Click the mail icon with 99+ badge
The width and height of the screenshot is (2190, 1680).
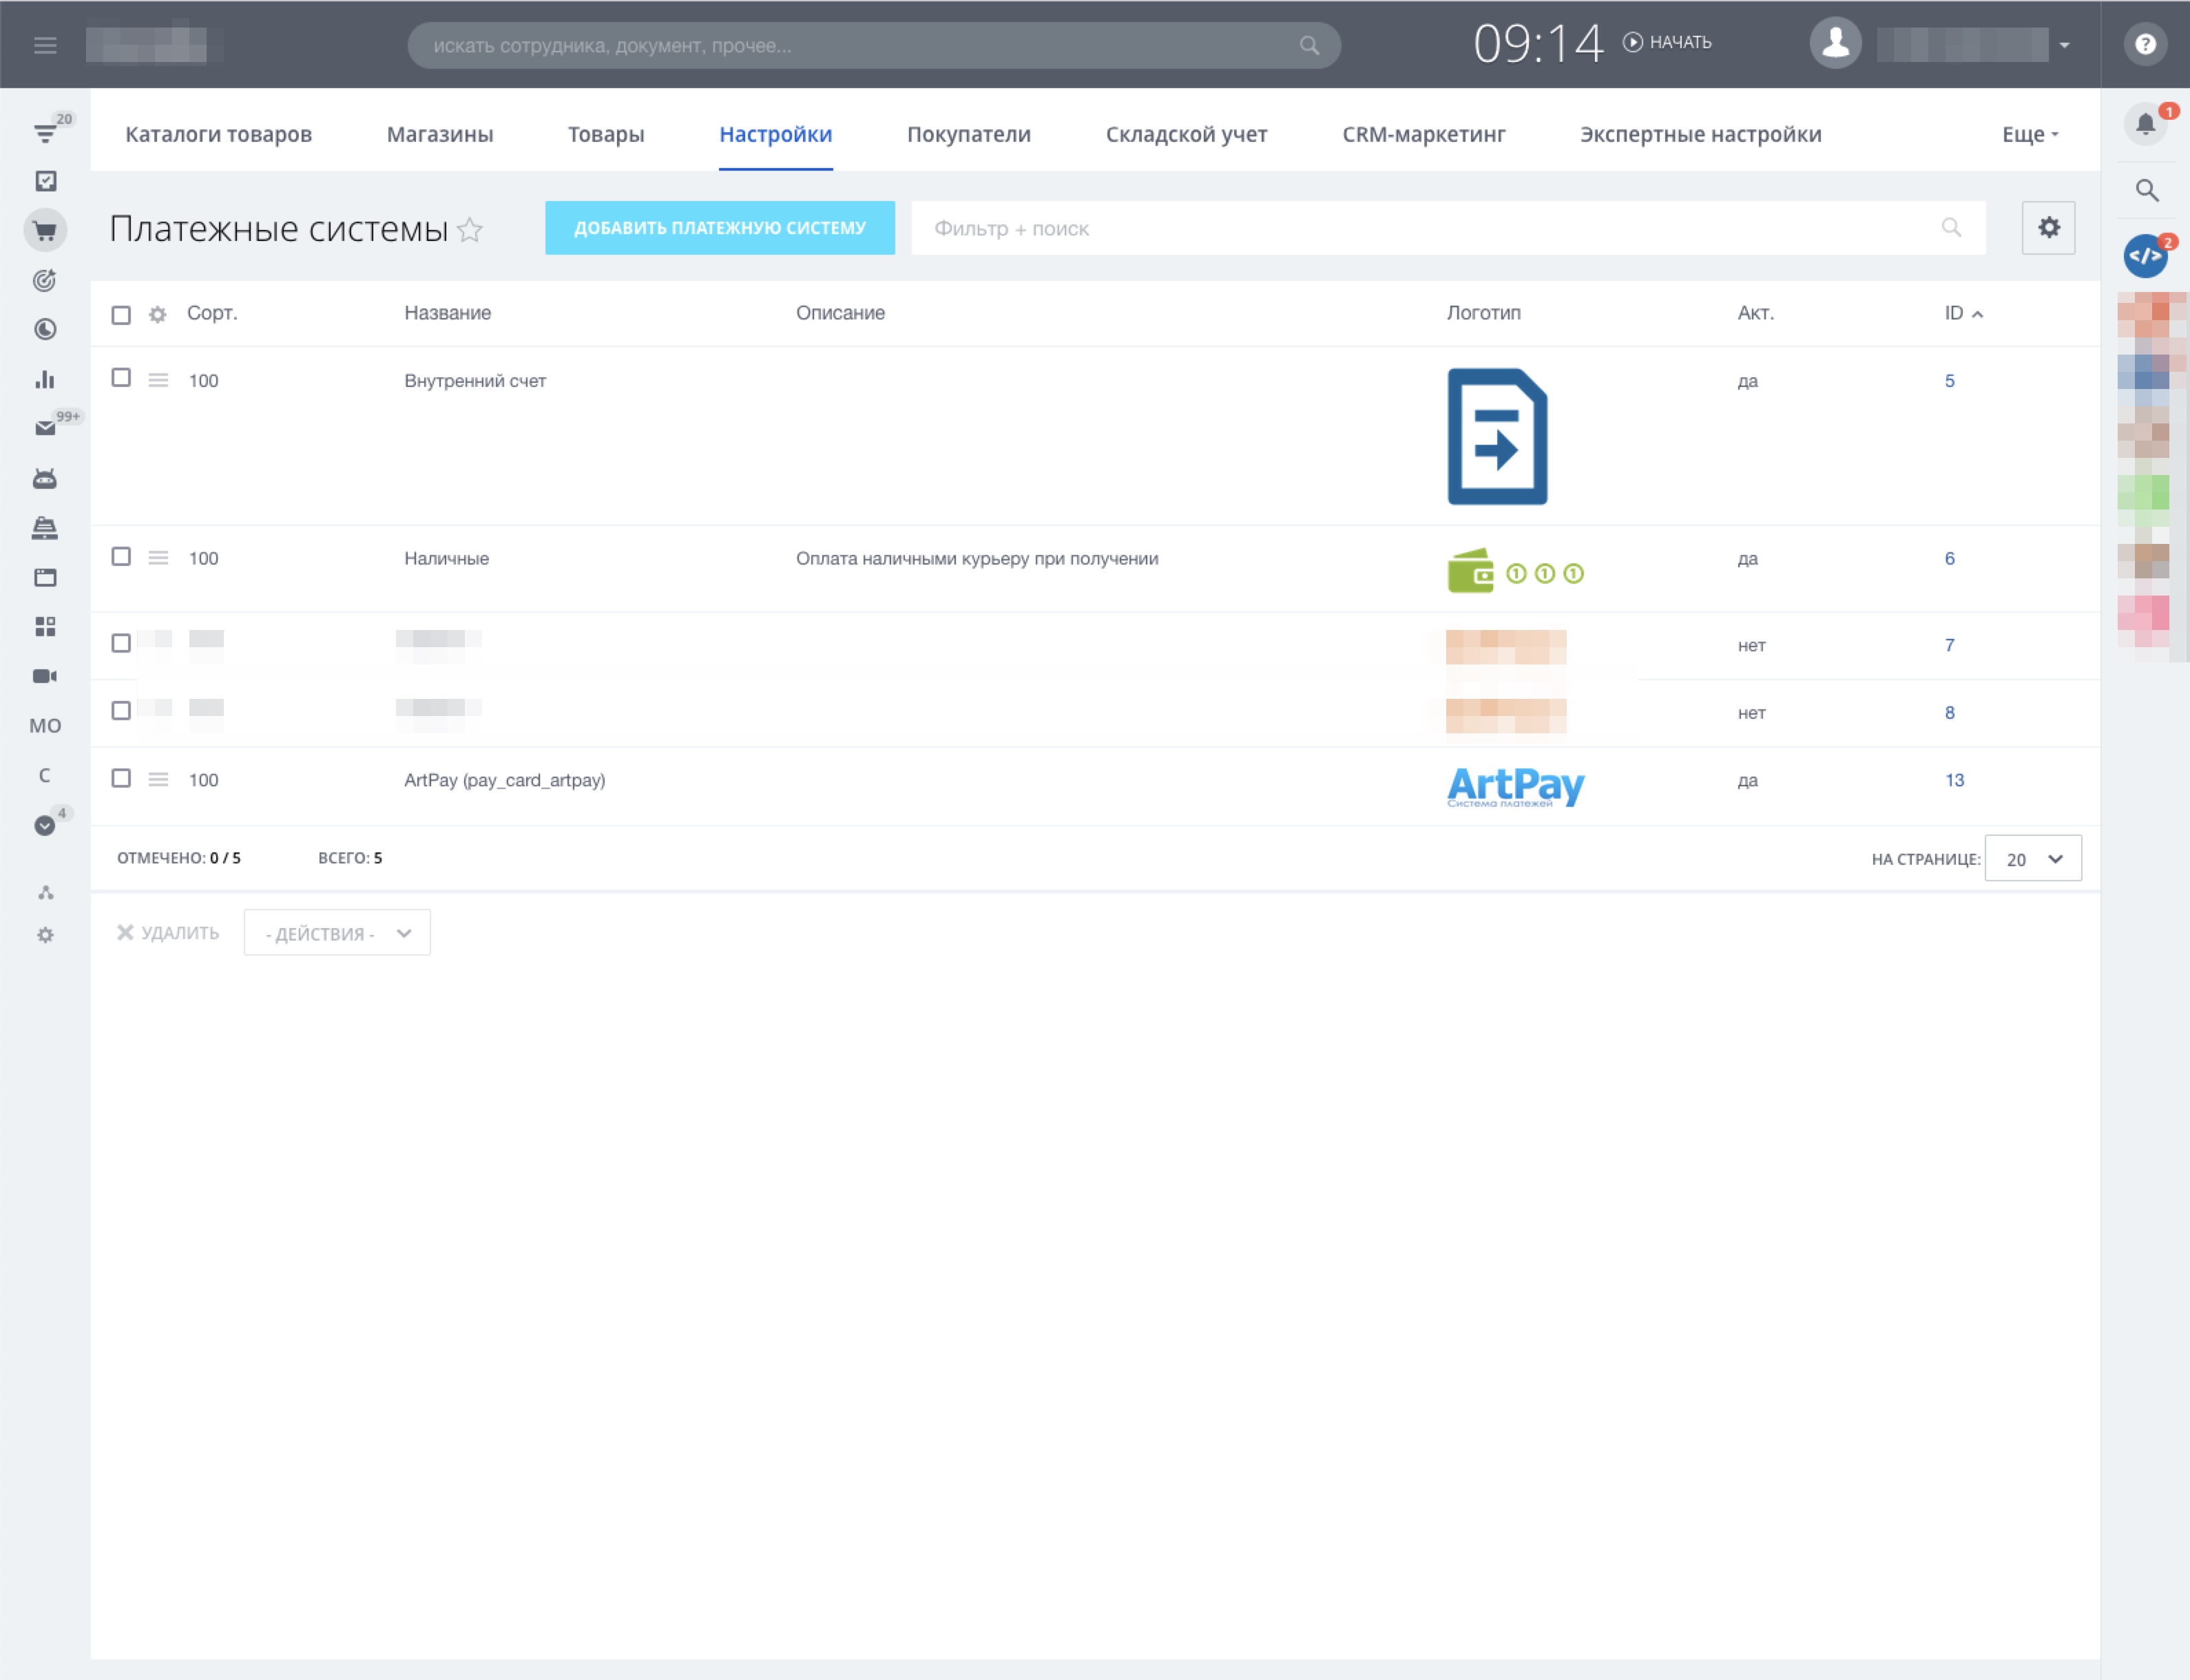[45, 428]
